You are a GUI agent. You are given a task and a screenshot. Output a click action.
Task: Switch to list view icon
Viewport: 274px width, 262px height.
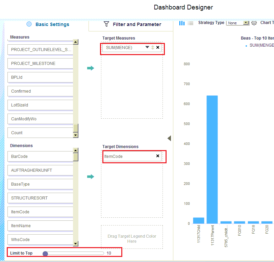coord(191,23)
